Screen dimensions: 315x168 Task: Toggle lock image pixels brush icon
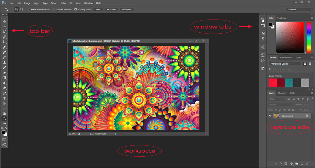[x=280, y=110]
